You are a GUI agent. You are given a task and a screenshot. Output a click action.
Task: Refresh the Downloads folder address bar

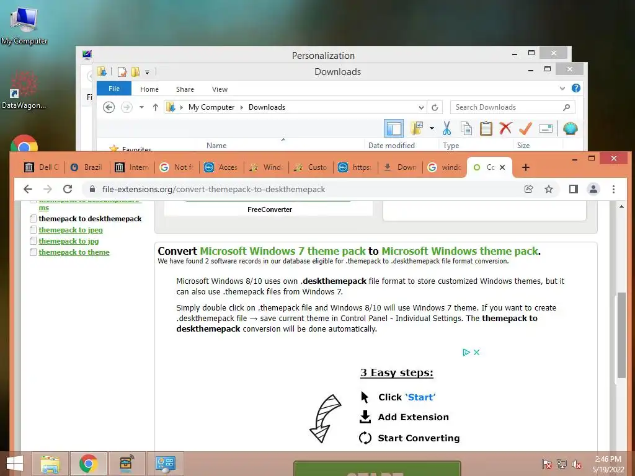tap(435, 107)
